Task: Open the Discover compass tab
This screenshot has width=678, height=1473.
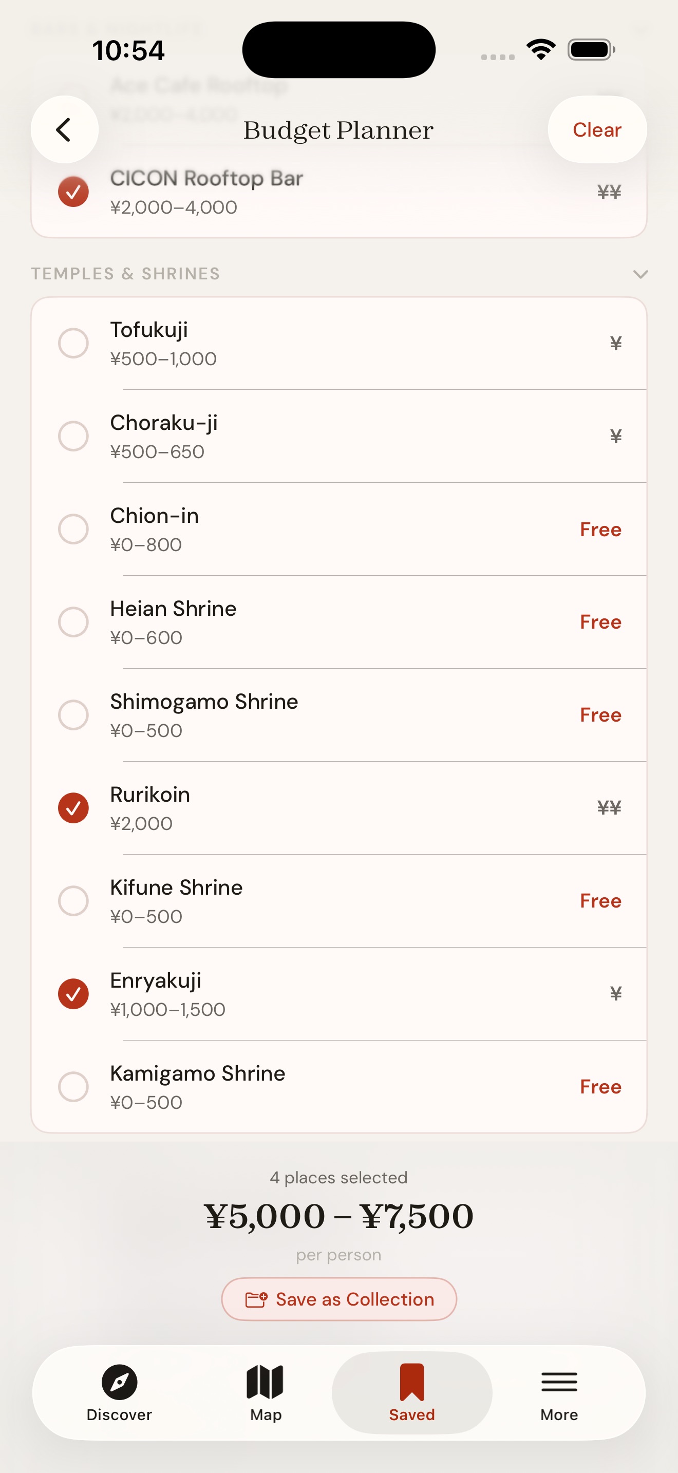Action: tap(119, 1382)
